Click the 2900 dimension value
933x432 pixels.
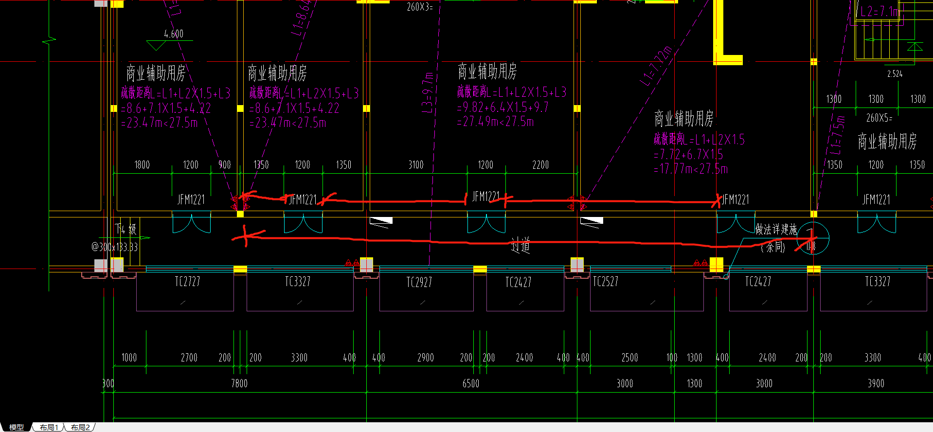point(425,358)
